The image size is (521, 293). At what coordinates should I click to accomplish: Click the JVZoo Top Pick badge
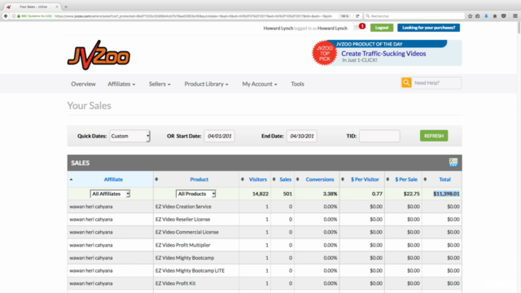point(324,53)
